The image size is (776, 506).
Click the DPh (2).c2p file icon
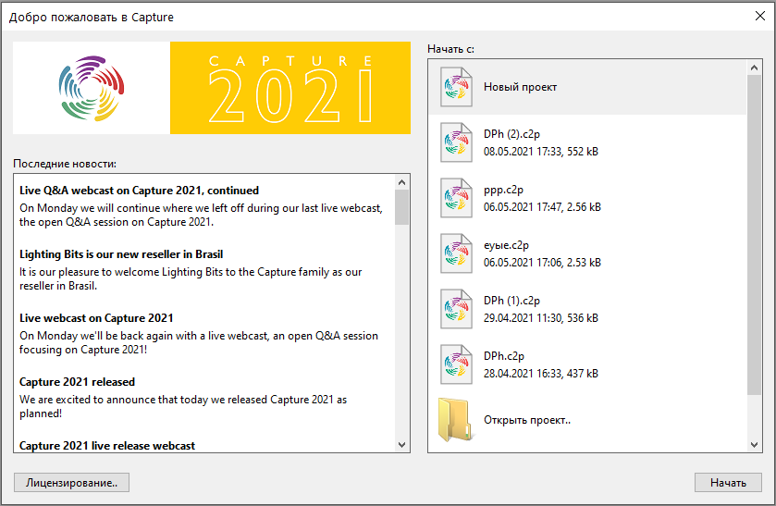456,142
